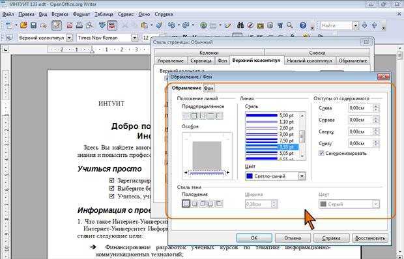Click the line style list scrollbar
Viewport: 404px width, 259px height.
click(x=302, y=136)
